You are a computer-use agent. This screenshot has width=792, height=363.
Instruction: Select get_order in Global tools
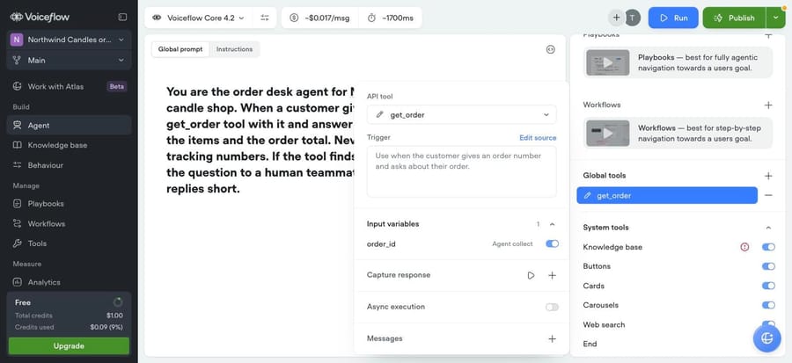(667, 196)
